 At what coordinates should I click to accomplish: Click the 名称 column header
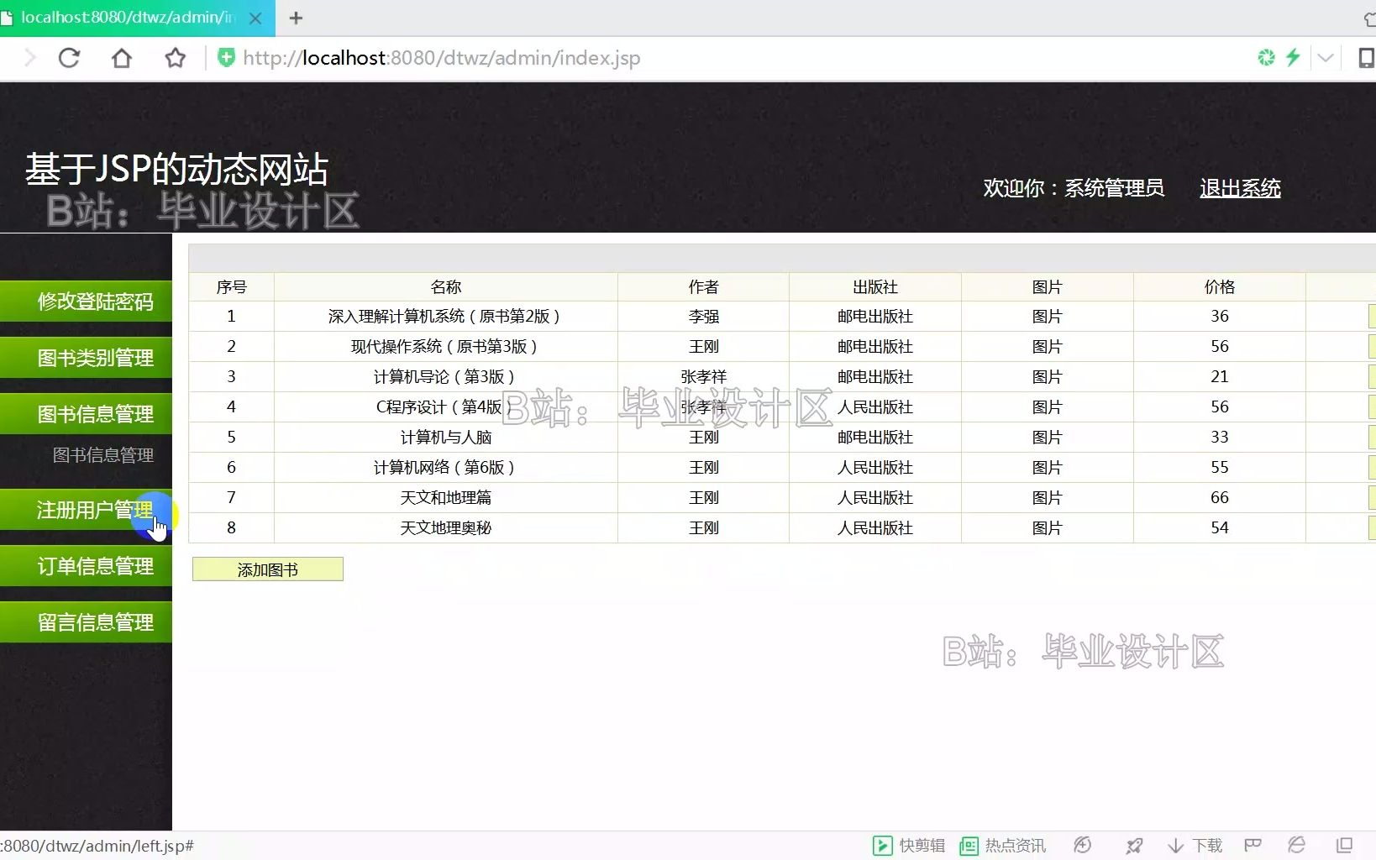click(x=445, y=287)
